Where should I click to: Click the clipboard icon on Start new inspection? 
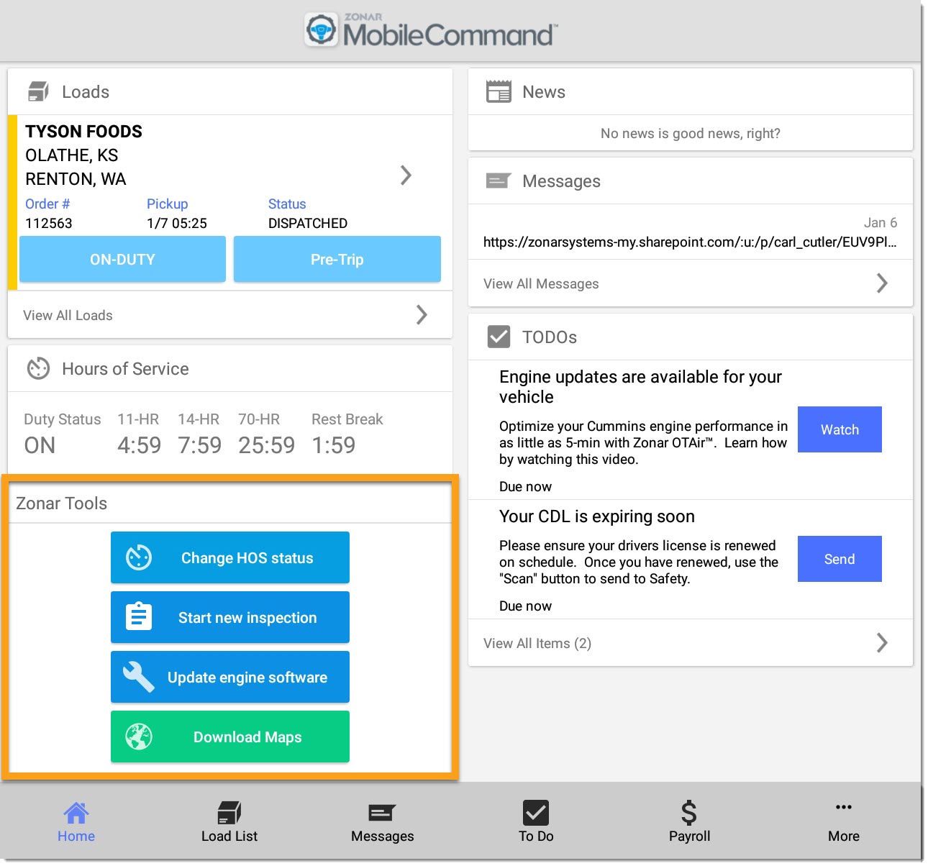click(x=139, y=616)
